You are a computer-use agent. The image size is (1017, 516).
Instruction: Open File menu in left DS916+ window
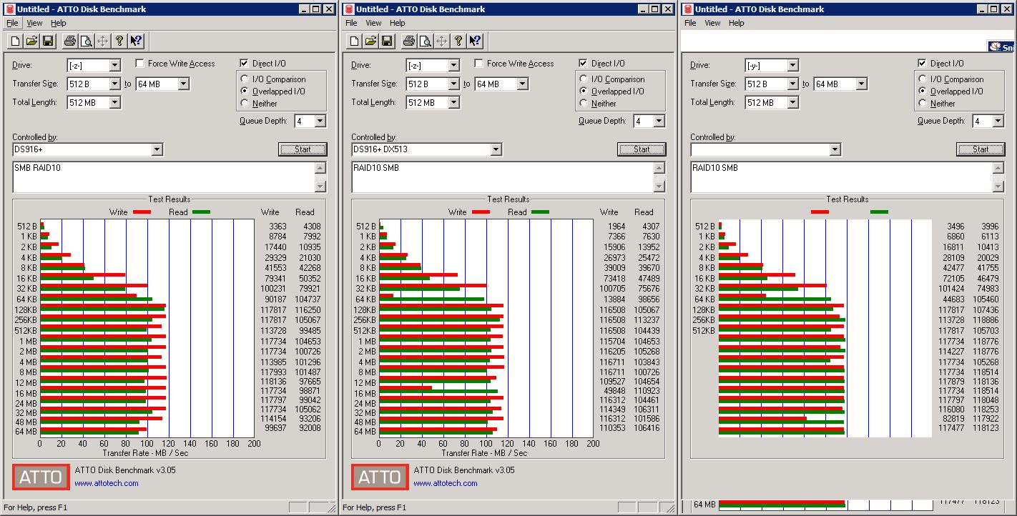(x=12, y=23)
